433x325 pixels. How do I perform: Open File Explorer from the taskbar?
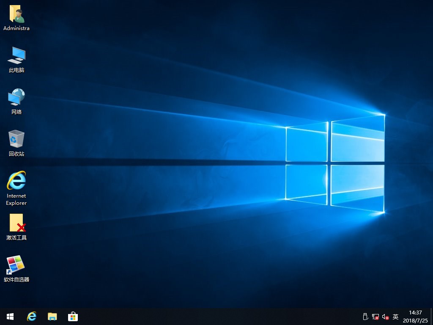click(x=52, y=317)
